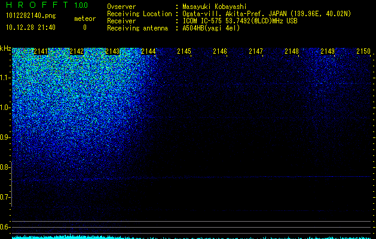Click the kHz axis unit label
The height and width of the screenshot is (239, 376).
pos(5,48)
